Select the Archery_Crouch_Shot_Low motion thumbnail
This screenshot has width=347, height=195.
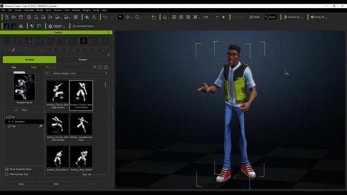(81, 95)
